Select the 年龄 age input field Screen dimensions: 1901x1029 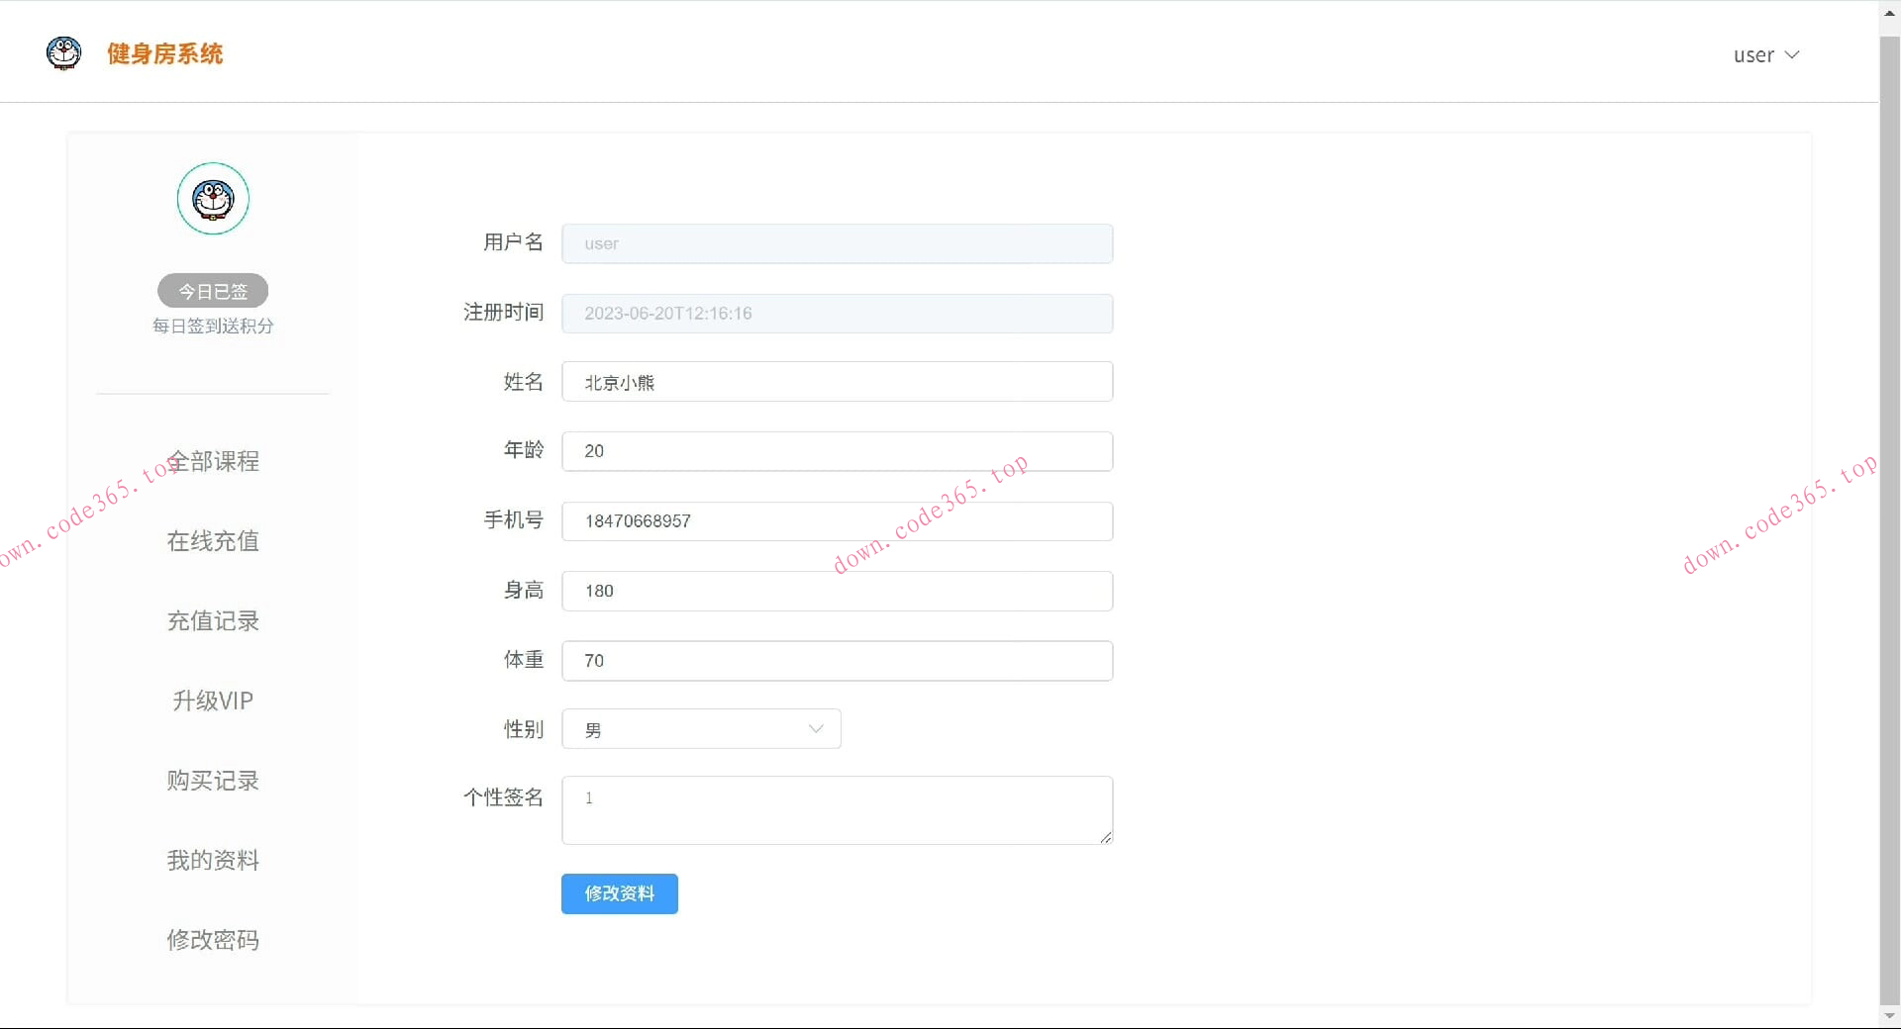(x=837, y=451)
